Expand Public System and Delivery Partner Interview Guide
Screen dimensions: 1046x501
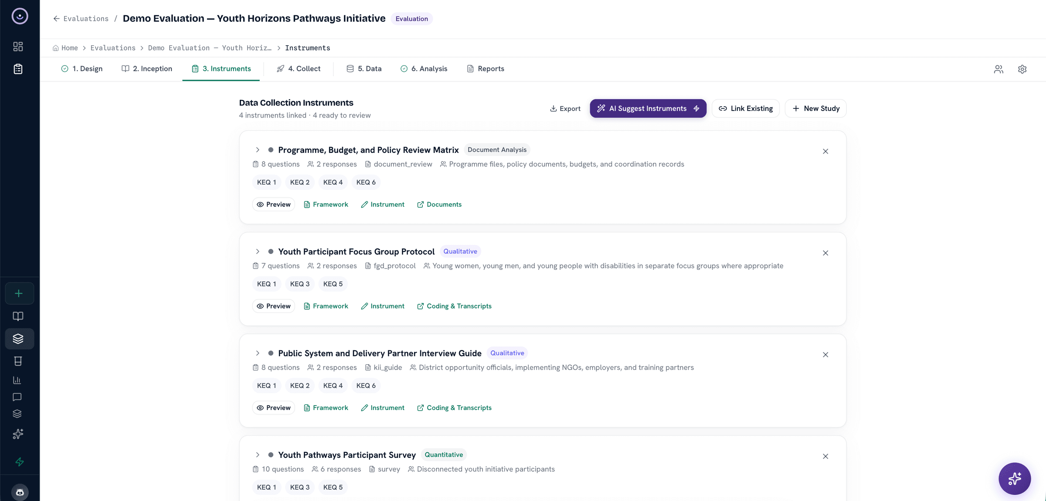coord(258,353)
